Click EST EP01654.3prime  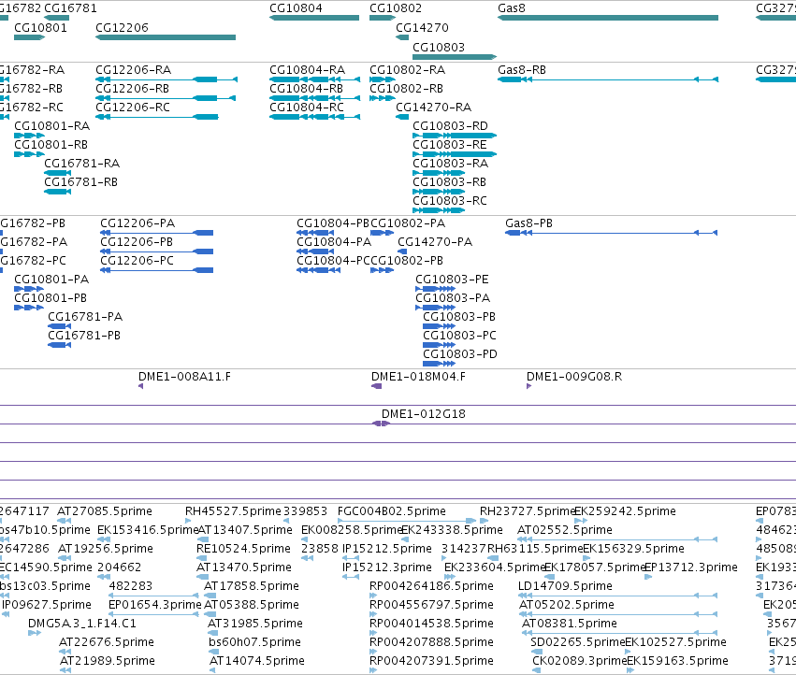point(153,614)
